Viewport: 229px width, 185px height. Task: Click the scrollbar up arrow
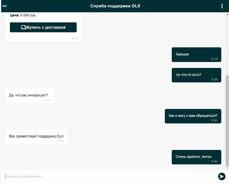[x=227, y=14]
